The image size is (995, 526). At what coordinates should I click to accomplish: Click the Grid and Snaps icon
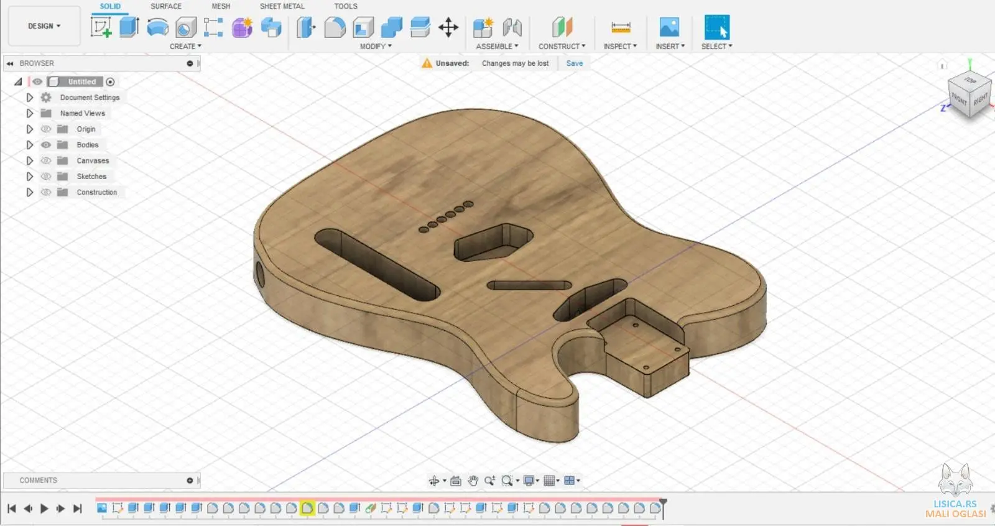coord(549,481)
